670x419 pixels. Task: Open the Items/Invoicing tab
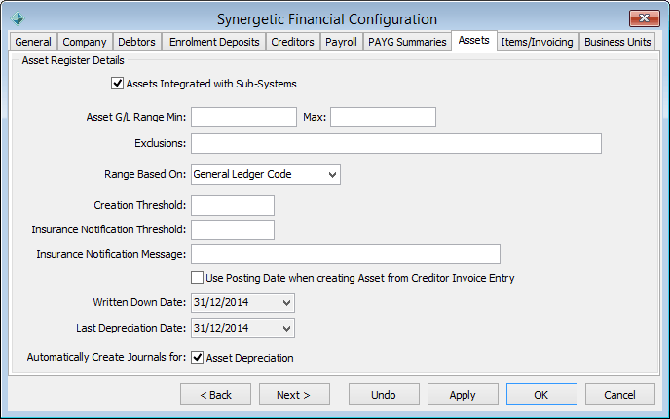pos(538,42)
